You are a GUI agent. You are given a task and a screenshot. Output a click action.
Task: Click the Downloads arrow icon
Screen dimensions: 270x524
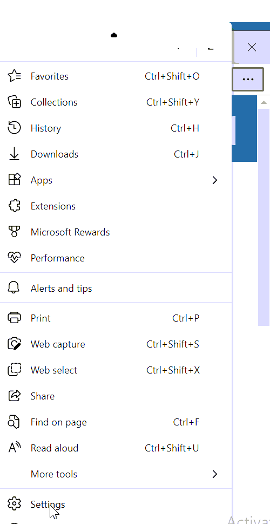click(14, 154)
